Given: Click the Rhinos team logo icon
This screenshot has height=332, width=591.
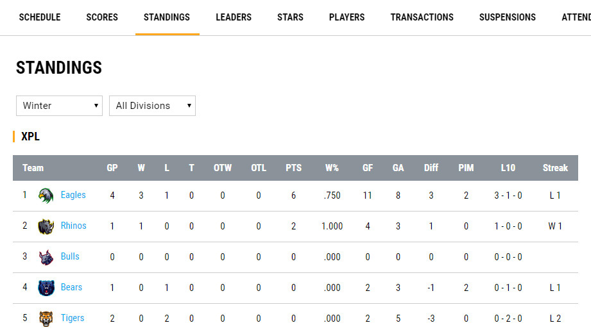Looking at the screenshot, I should [46, 226].
